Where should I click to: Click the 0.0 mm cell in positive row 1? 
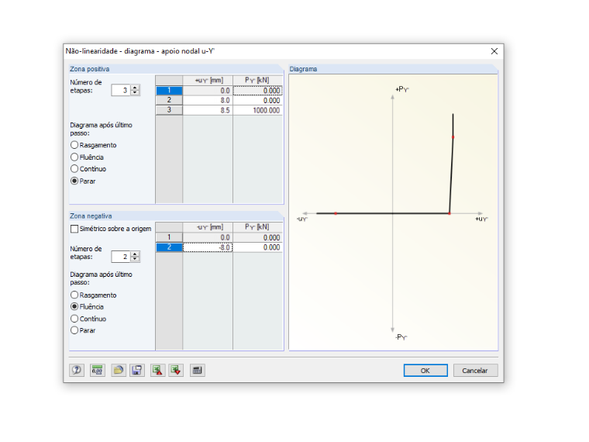coord(208,91)
